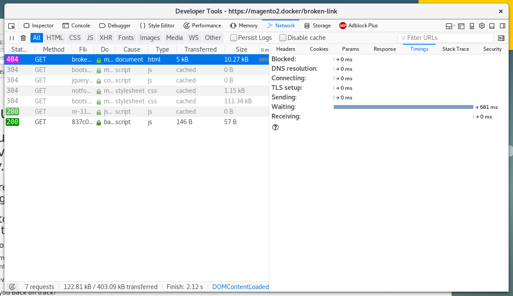This screenshot has height=296, width=513.
Task: Dock the tools to the bottom of the window
Action: pyautogui.click(x=492, y=26)
